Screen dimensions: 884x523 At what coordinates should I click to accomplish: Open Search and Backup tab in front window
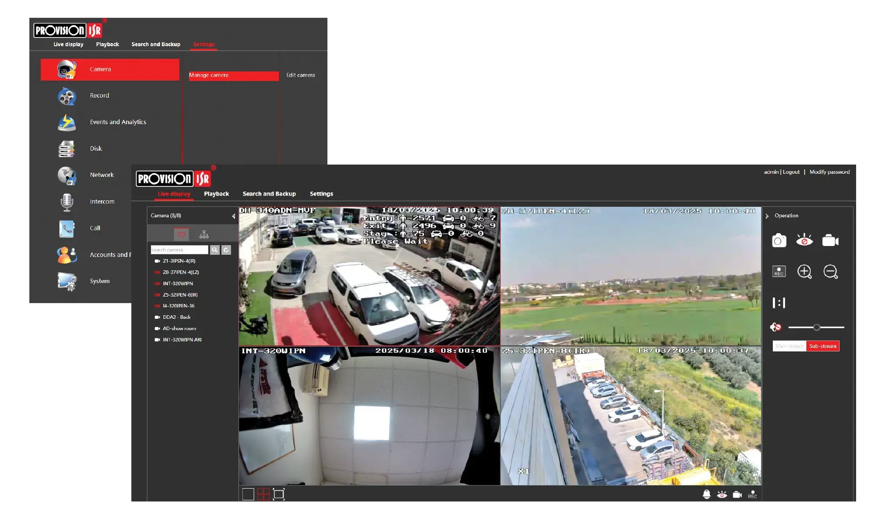tap(269, 194)
